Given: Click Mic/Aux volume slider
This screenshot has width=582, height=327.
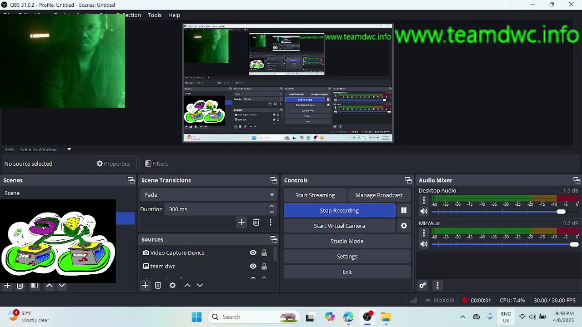Looking at the screenshot, I should pyautogui.click(x=505, y=244).
